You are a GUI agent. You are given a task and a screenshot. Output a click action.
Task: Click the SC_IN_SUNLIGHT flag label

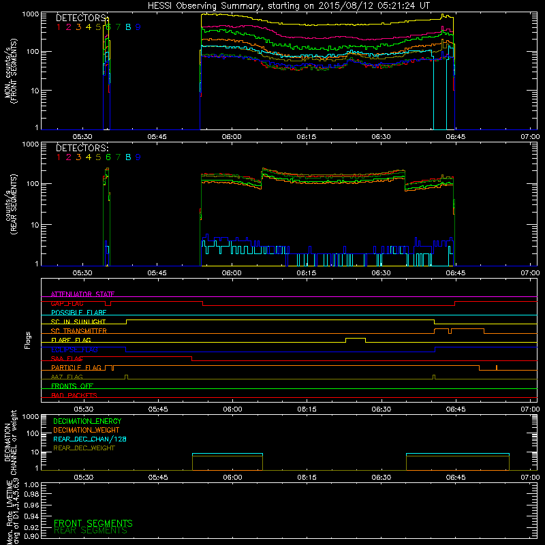(78, 322)
